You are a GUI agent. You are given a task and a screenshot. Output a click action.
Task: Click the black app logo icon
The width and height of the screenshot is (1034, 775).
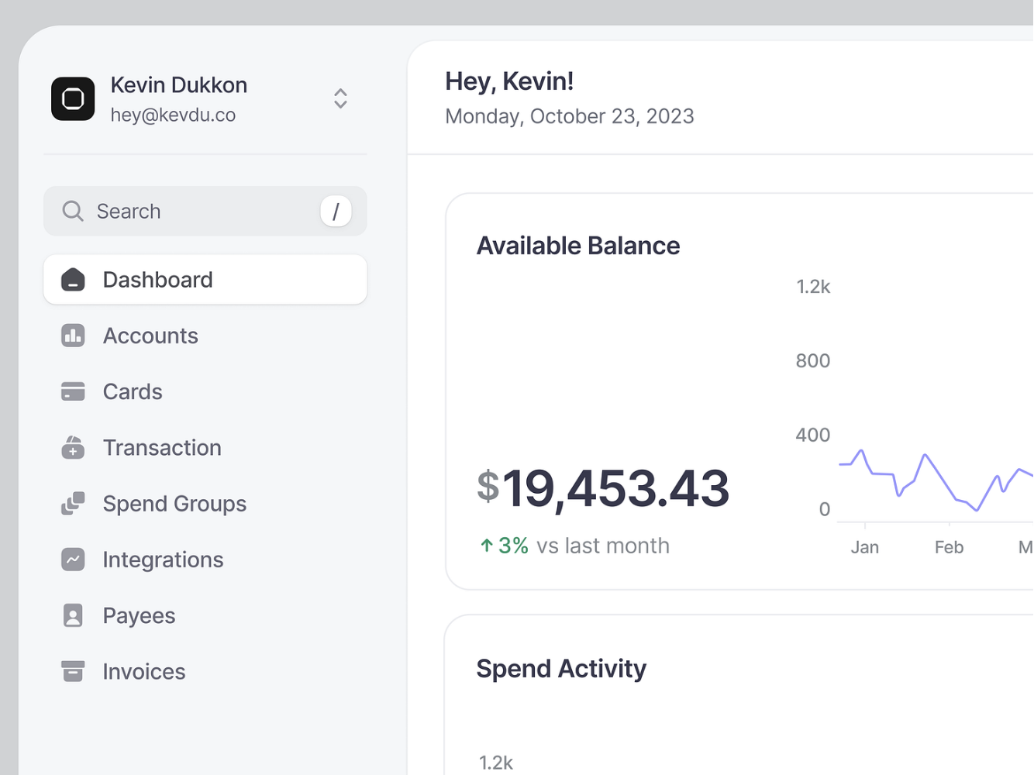73,99
